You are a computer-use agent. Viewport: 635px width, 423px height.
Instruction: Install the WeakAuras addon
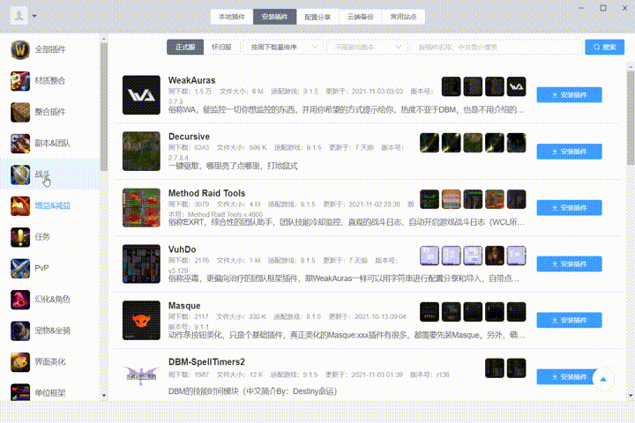click(x=569, y=94)
